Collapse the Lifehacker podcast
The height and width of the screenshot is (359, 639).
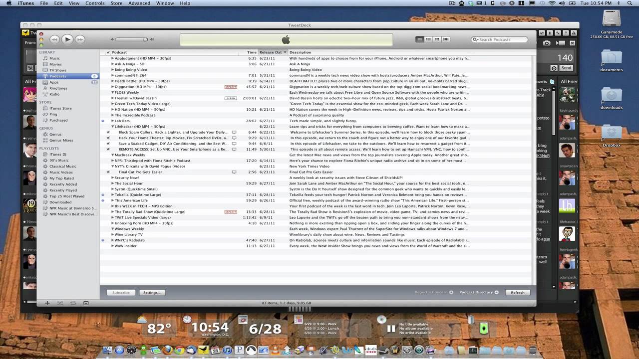pos(113,127)
